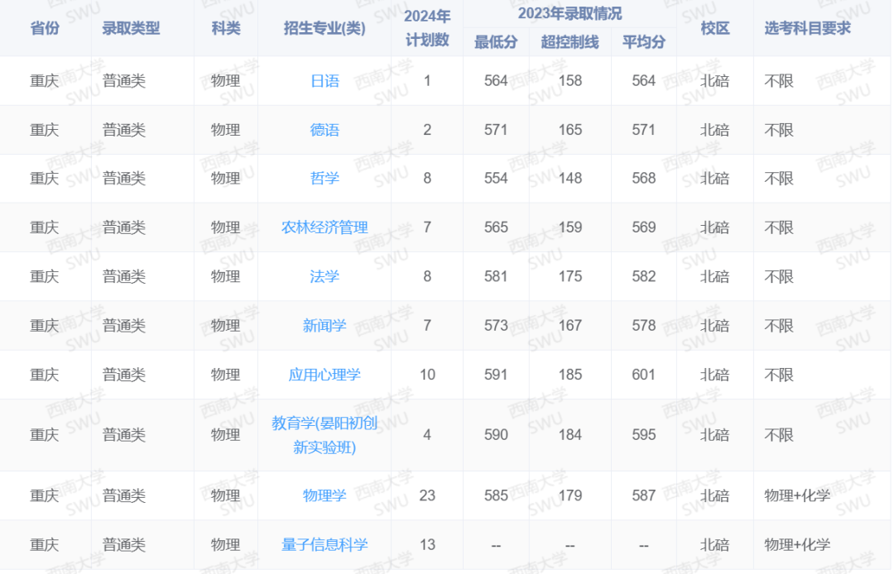Open the 教育学(晏阳初创新实验班) link
This screenshot has width=894, height=574.
click(x=324, y=433)
